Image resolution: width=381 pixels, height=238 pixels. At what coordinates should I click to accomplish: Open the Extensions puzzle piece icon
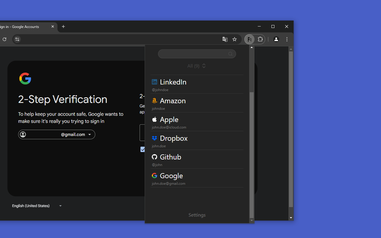(x=260, y=39)
